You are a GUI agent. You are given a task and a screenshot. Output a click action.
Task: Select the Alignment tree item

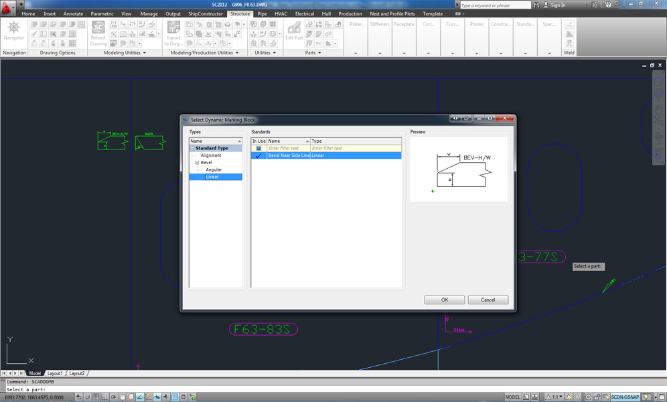[210, 155]
